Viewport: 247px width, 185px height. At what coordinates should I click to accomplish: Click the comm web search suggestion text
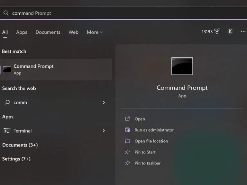tap(20, 102)
